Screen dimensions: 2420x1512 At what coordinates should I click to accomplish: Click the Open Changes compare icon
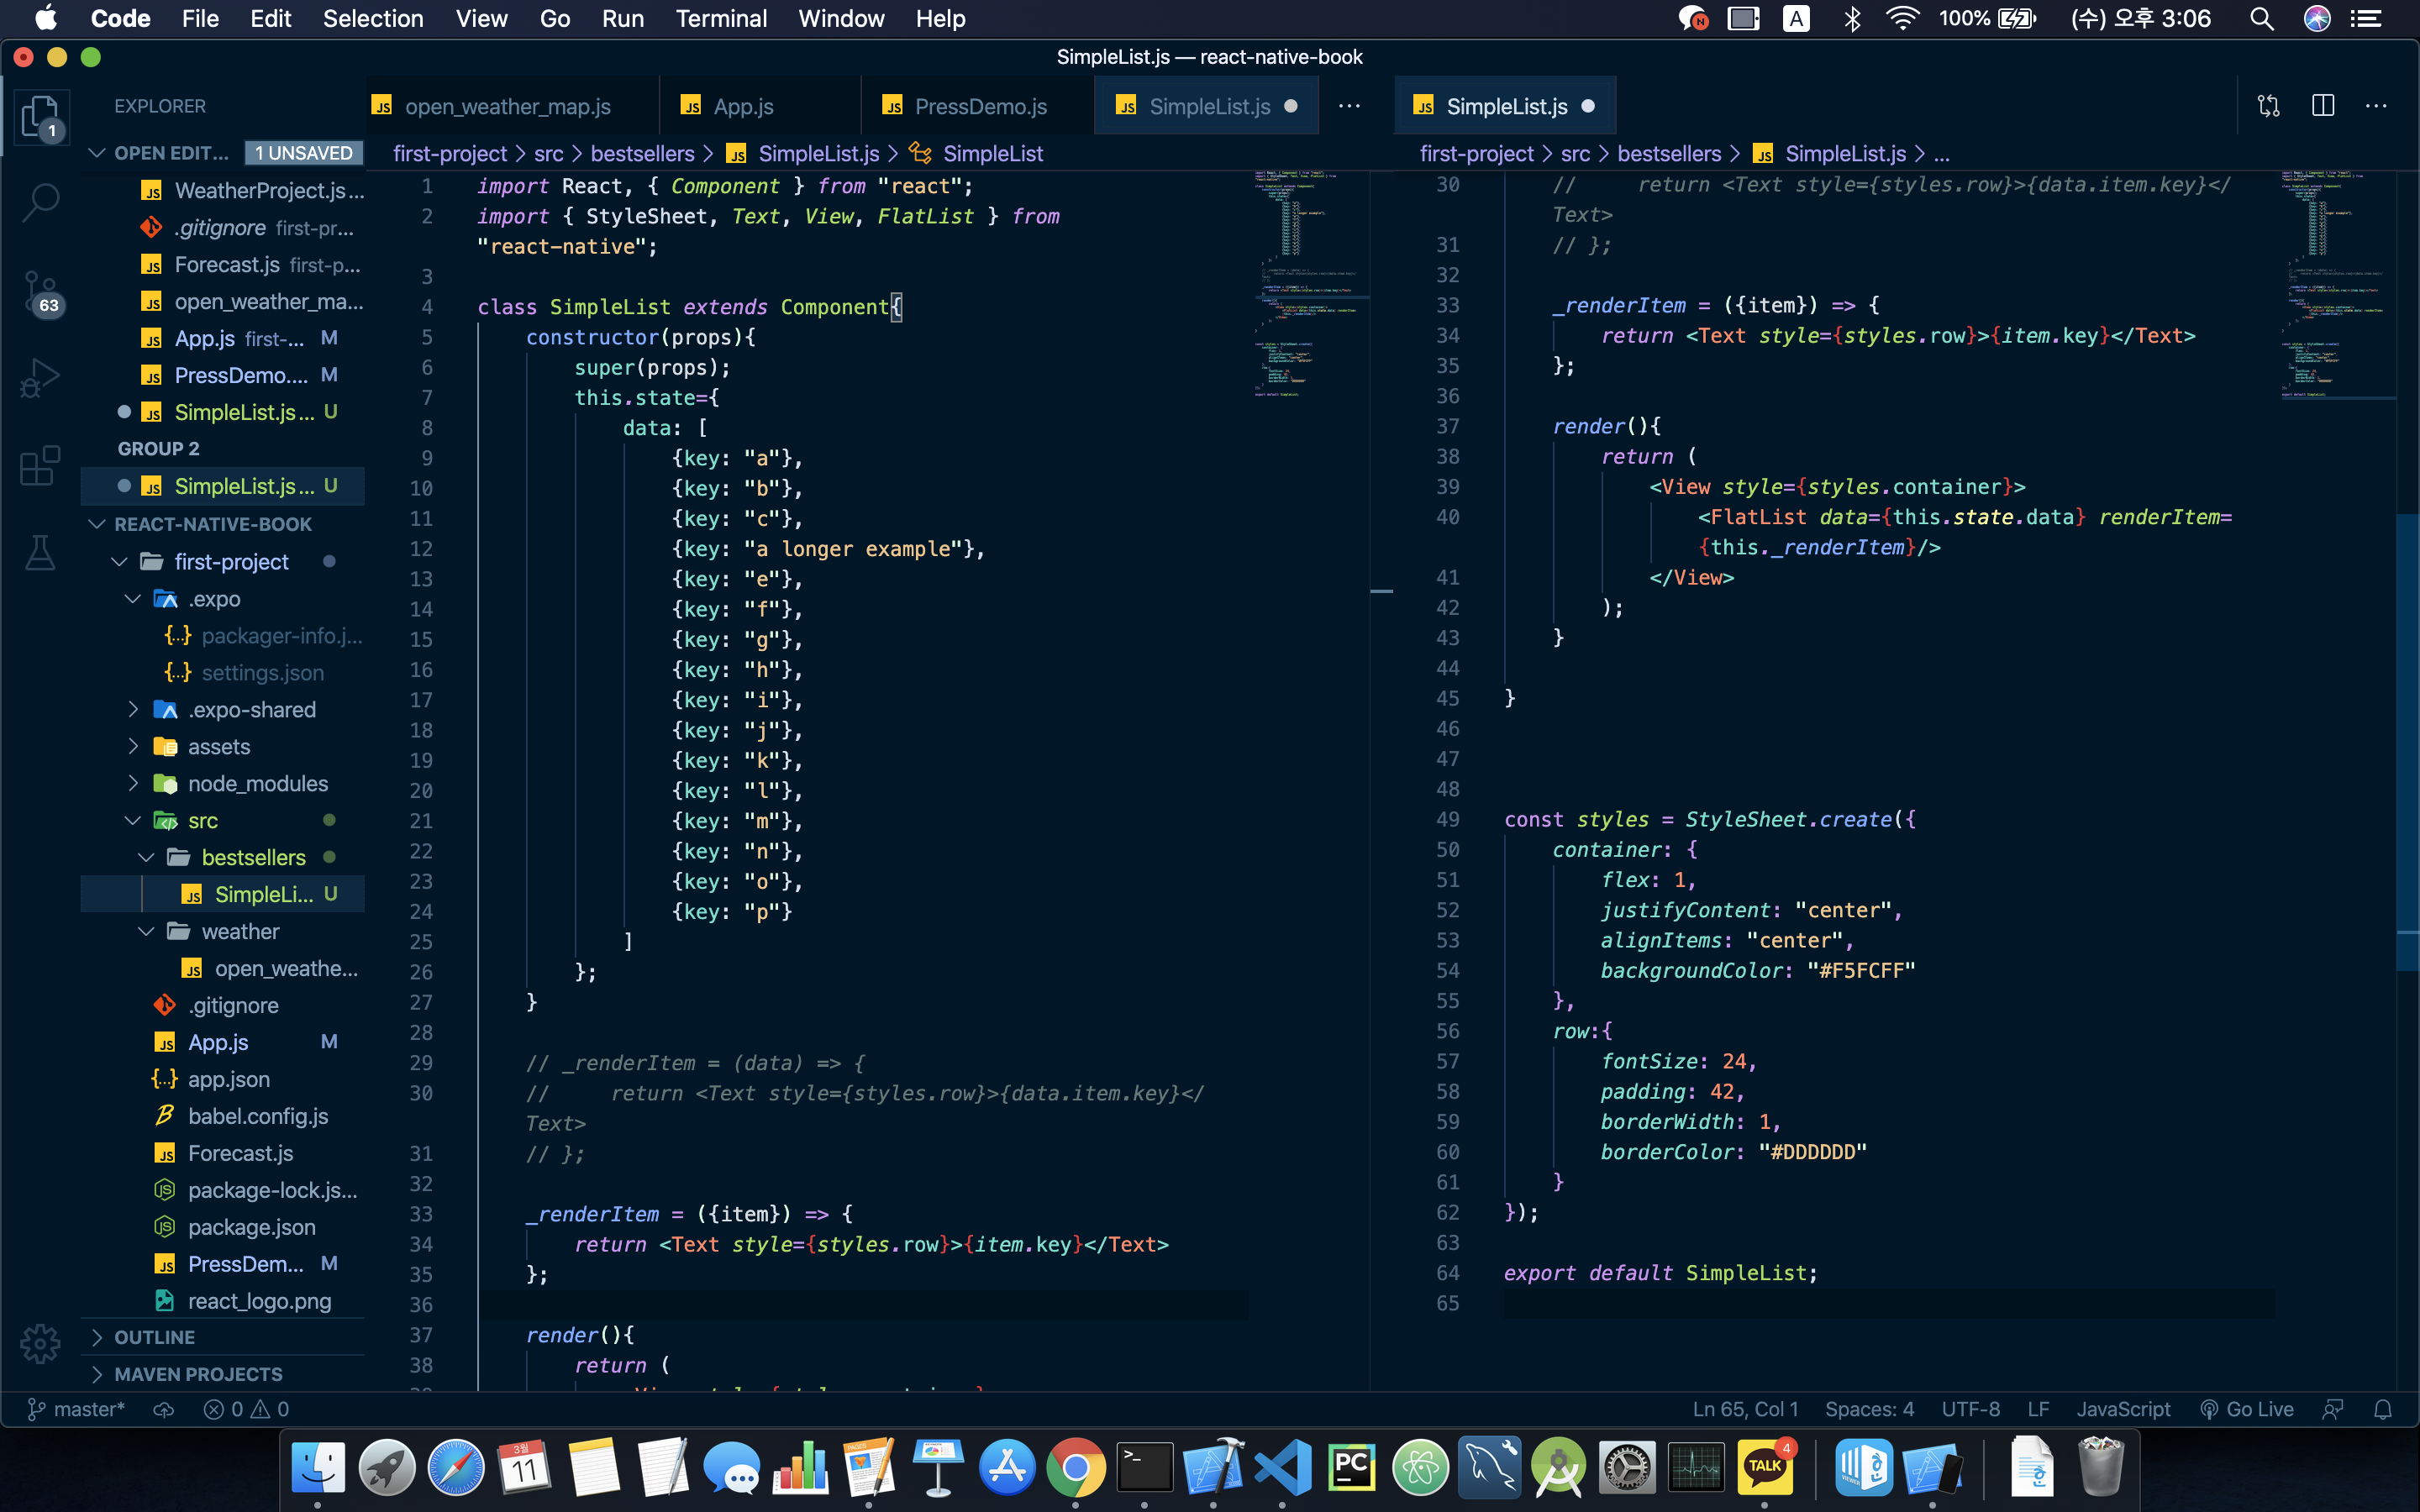(2268, 106)
